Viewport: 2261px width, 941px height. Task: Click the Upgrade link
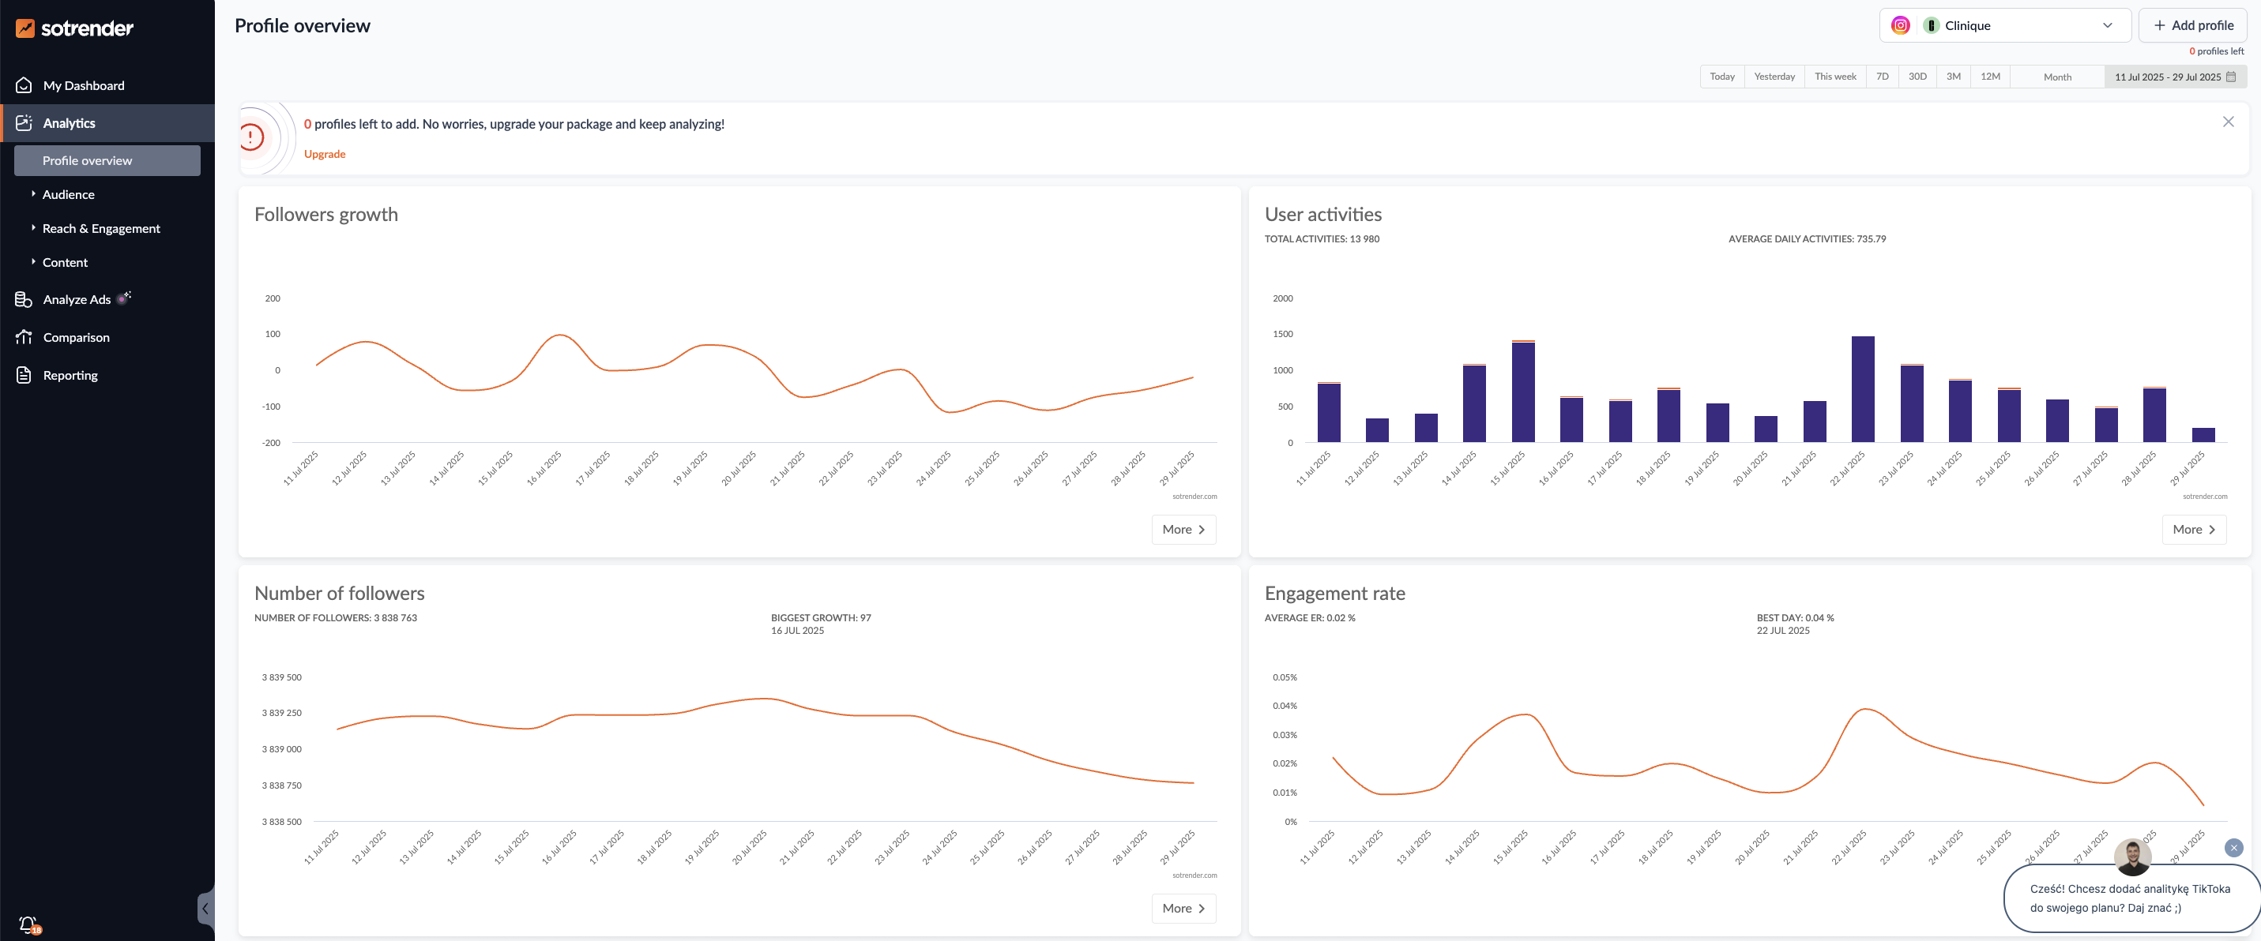coord(325,155)
